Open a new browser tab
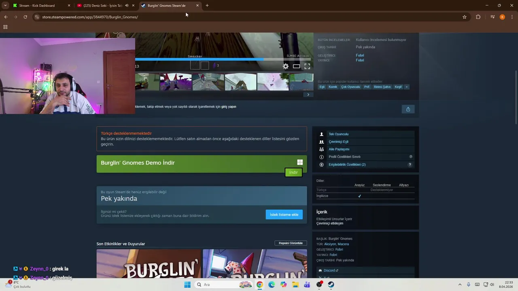This screenshot has height=291, width=518. click(207, 6)
